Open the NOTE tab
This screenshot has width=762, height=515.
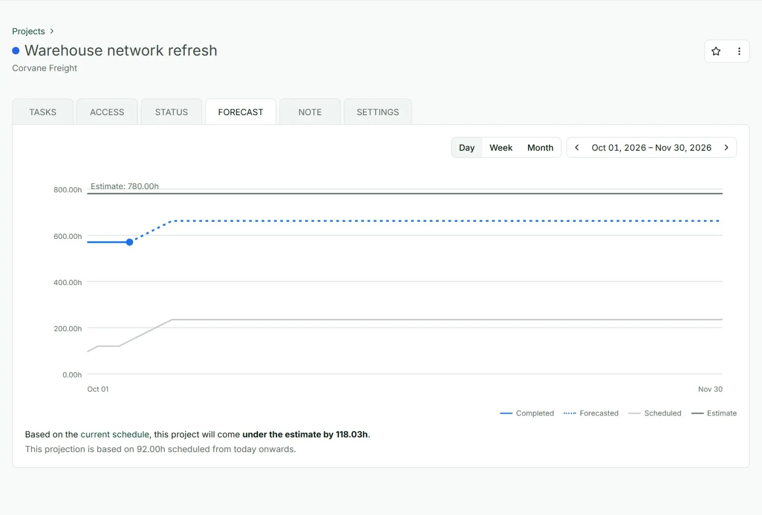point(310,112)
